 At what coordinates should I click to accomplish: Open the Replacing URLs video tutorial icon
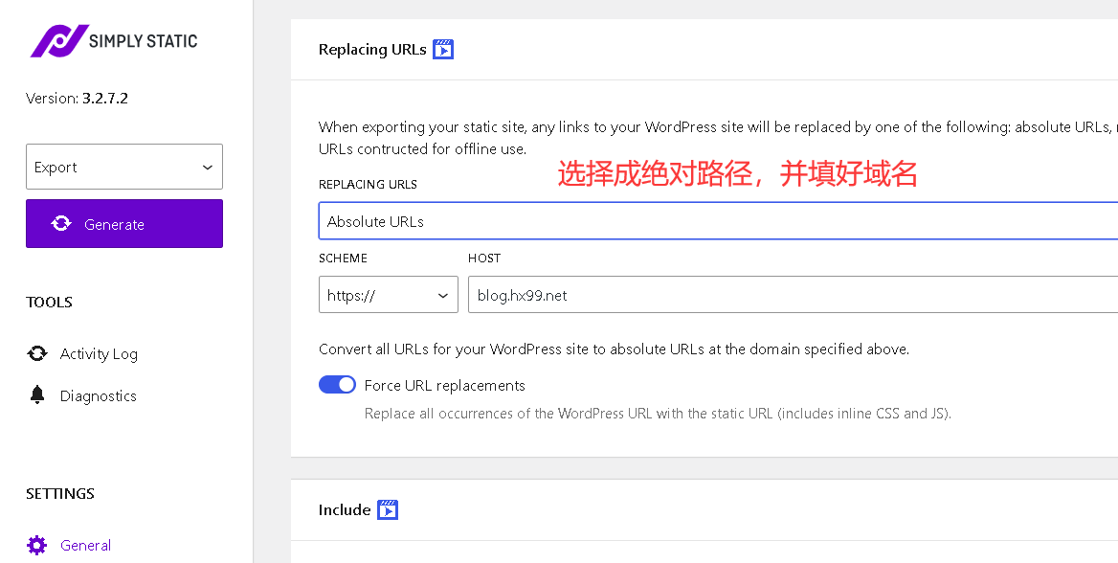pyautogui.click(x=443, y=49)
